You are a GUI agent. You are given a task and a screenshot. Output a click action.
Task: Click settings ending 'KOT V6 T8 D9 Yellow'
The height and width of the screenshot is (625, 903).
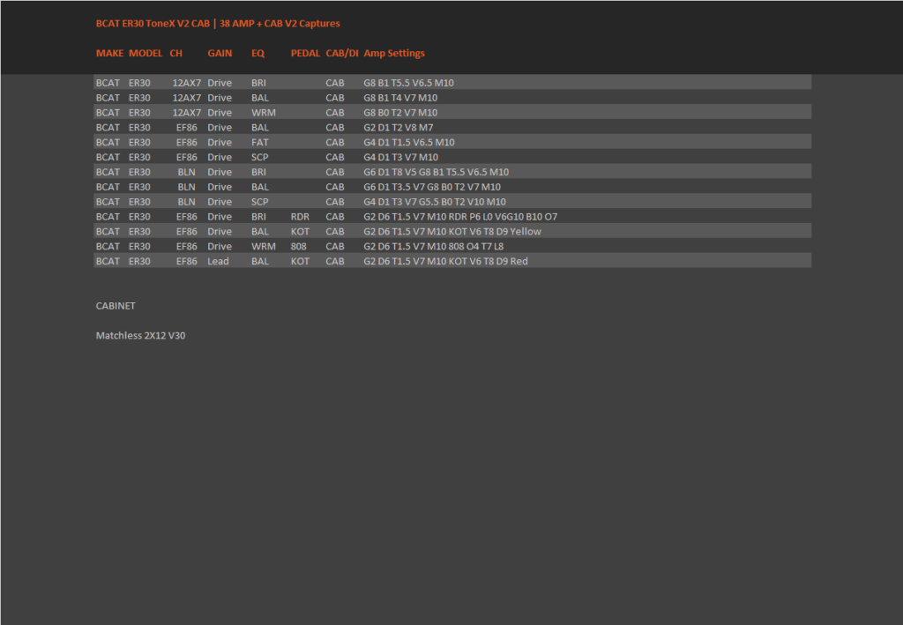pyautogui.click(x=452, y=231)
